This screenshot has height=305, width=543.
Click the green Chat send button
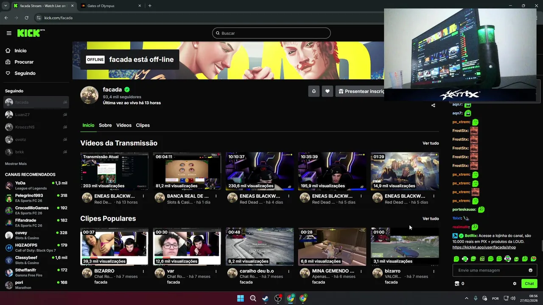[x=529, y=284]
